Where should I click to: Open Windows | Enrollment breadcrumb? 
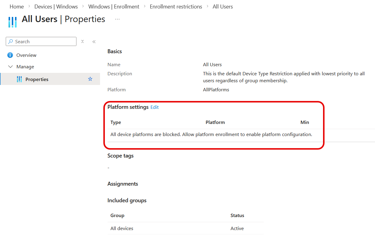(114, 7)
